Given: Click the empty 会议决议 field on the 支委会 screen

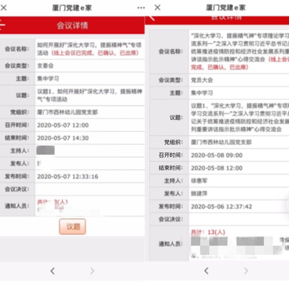Looking at the screenshot, I should point(90,189).
